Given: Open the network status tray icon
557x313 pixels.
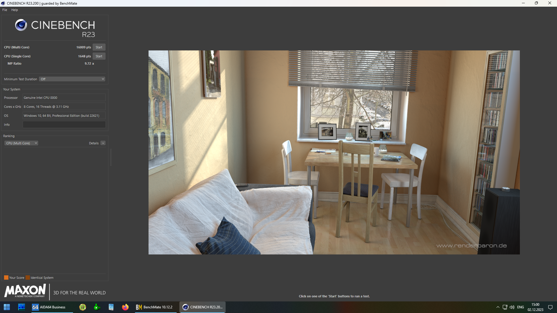Looking at the screenshot, I should tap(505, 307).
